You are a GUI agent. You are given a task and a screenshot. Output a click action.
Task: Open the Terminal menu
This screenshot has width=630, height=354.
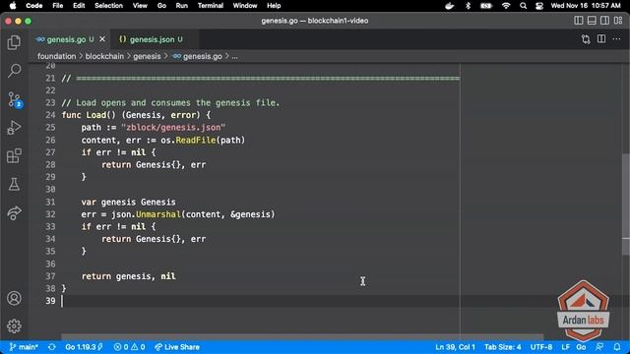point(211,6)
